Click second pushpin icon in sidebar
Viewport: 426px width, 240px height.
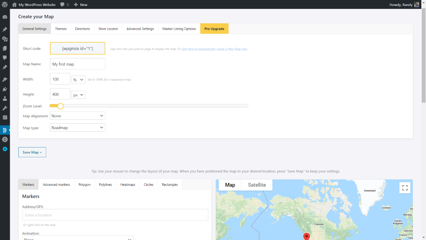pos(5,67)
